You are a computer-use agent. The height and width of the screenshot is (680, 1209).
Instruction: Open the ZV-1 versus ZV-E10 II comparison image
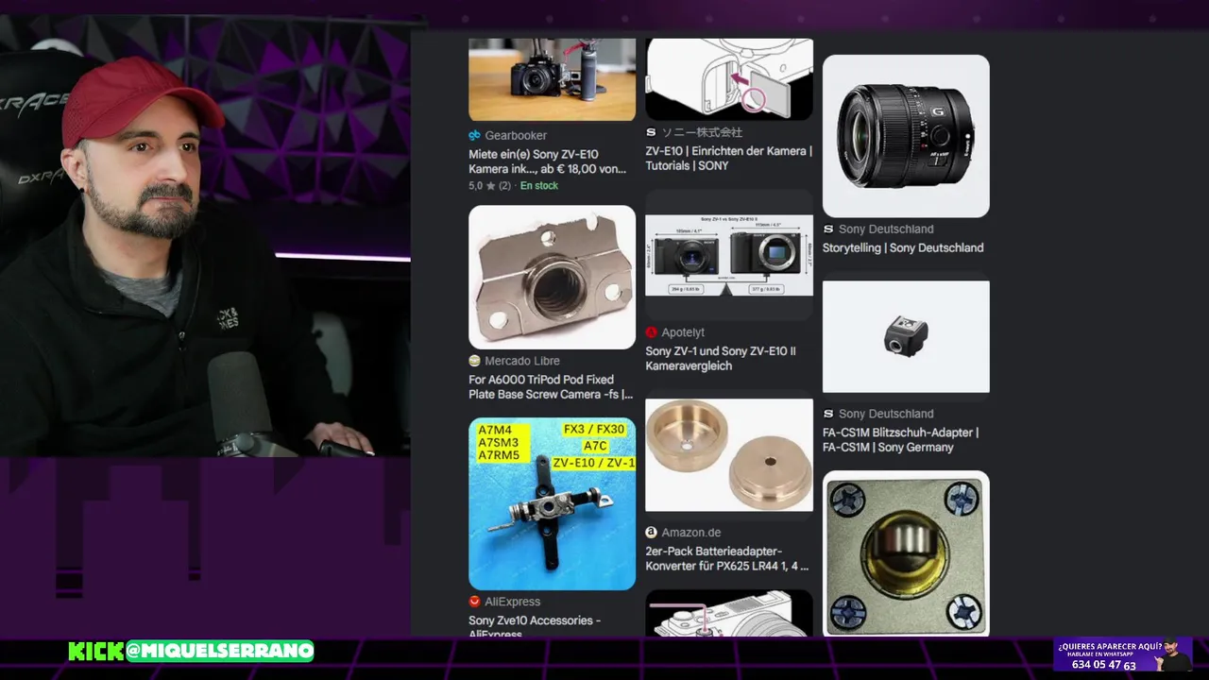point(728,255)
